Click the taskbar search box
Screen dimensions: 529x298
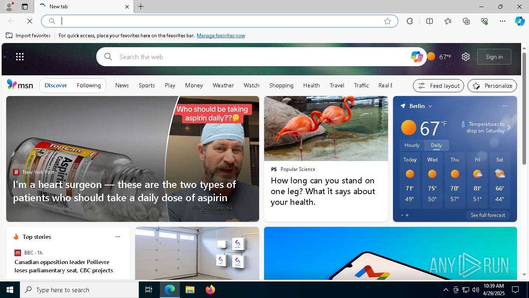click(x=79, y=290)
